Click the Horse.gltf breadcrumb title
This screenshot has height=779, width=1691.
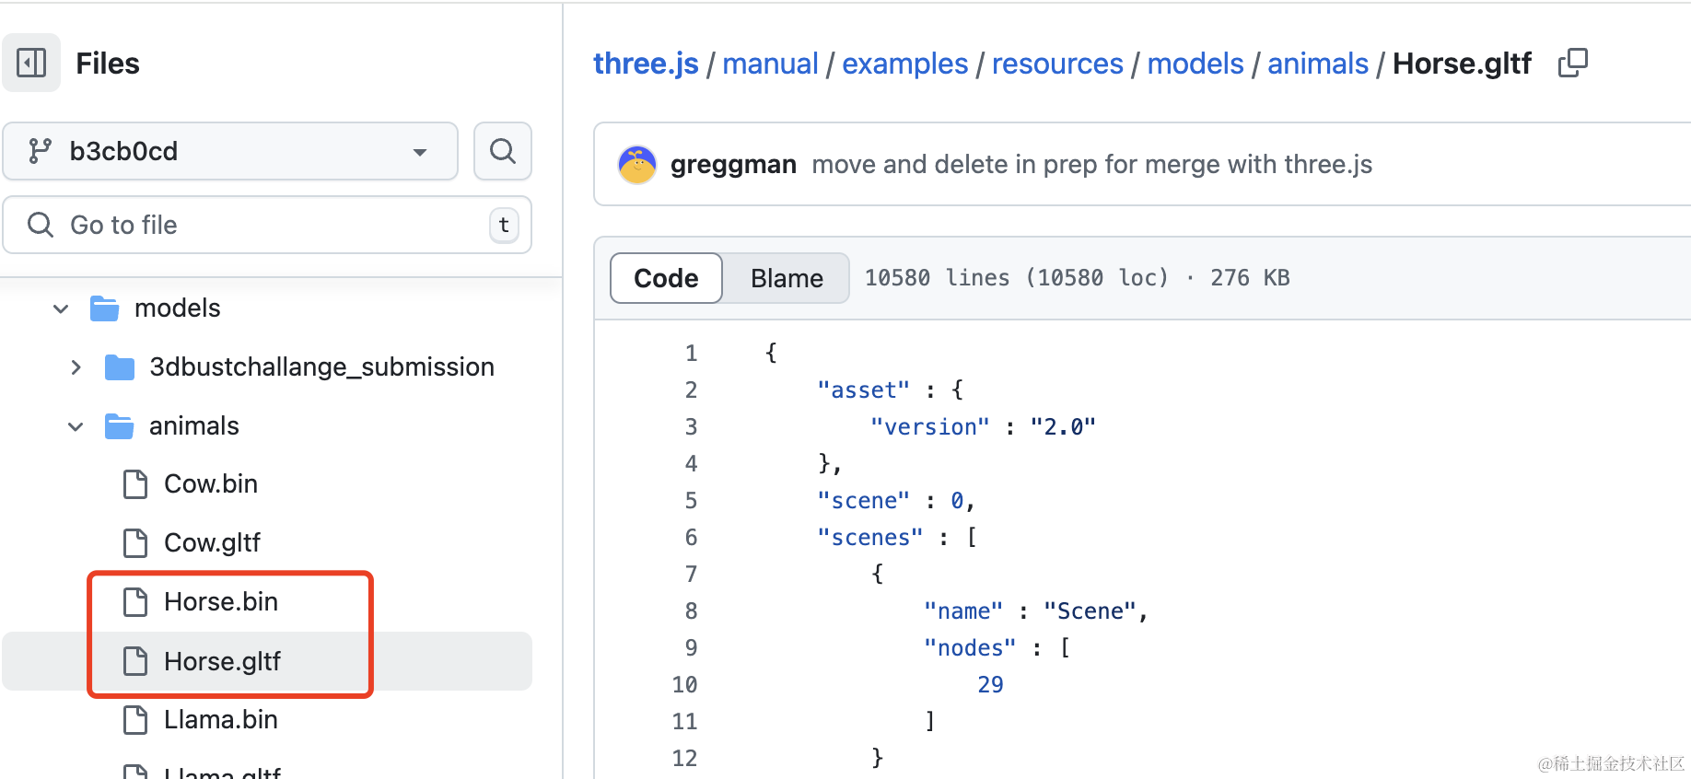tap(1462, 64)
